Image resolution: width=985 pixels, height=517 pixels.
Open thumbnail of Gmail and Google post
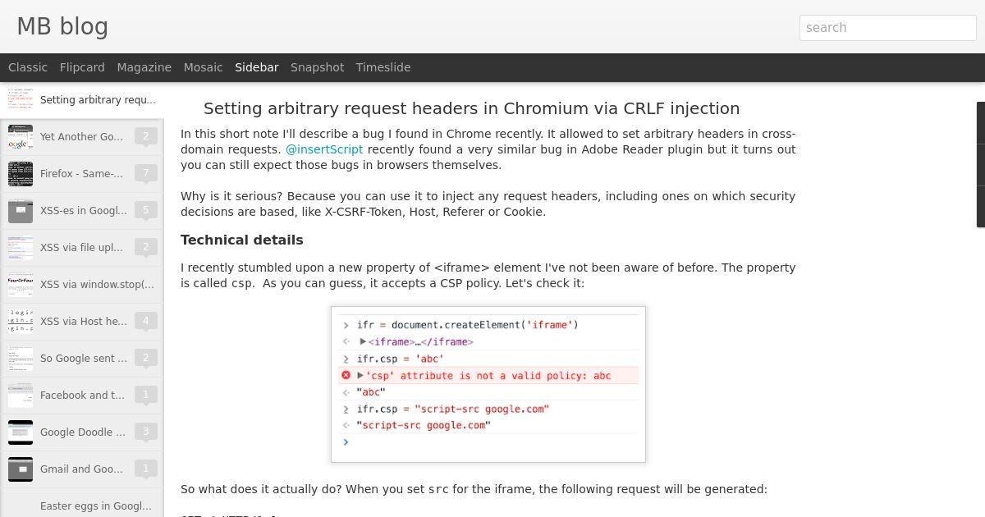(x=21, y=469)
